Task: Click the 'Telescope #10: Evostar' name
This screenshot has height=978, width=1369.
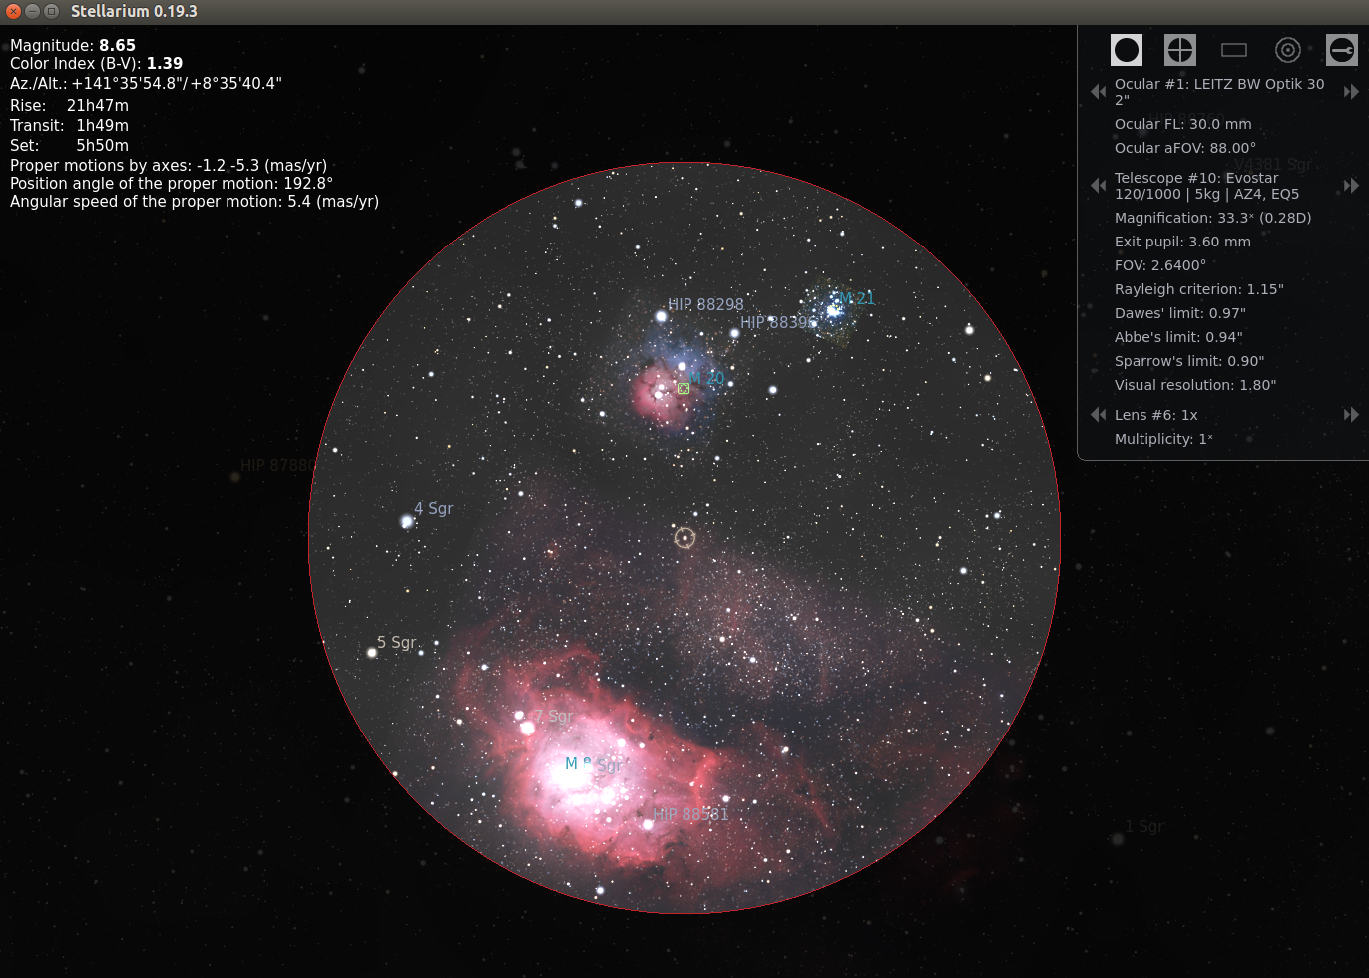Action: [1207, 186]
